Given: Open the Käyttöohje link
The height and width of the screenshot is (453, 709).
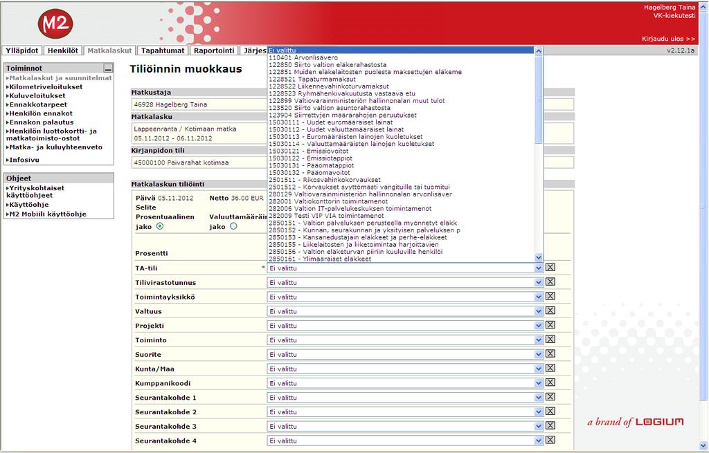Looking at the screenshot, I should (x=29, y=205).
